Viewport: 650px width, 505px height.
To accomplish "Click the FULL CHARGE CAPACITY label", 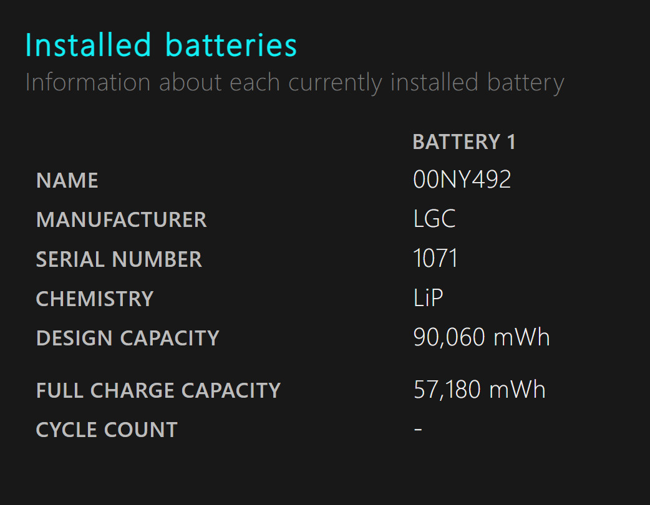I will click(158, 390).
